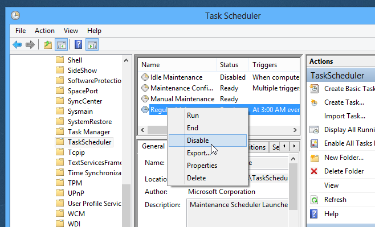Viewport: 375px width, 227px height.
Task: Click the Create Basic Task icon
Action: 314,89
